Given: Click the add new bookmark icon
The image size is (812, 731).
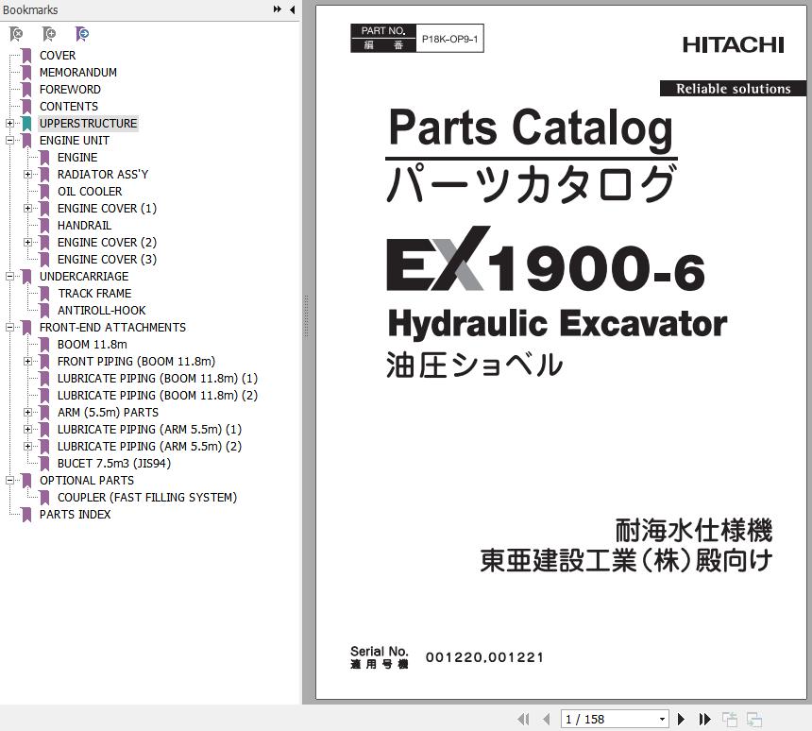Looking at the screenshot, I should tap(49, 34).
